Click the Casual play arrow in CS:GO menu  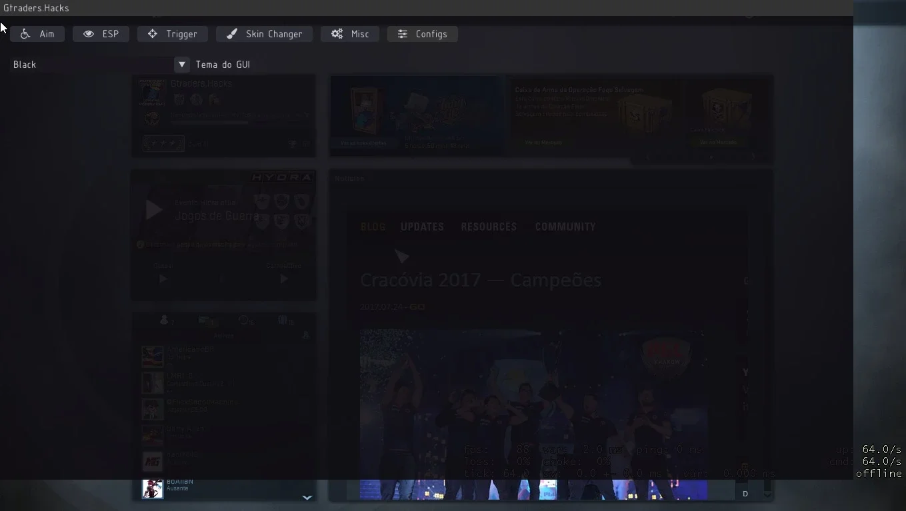tap(163, 279)
